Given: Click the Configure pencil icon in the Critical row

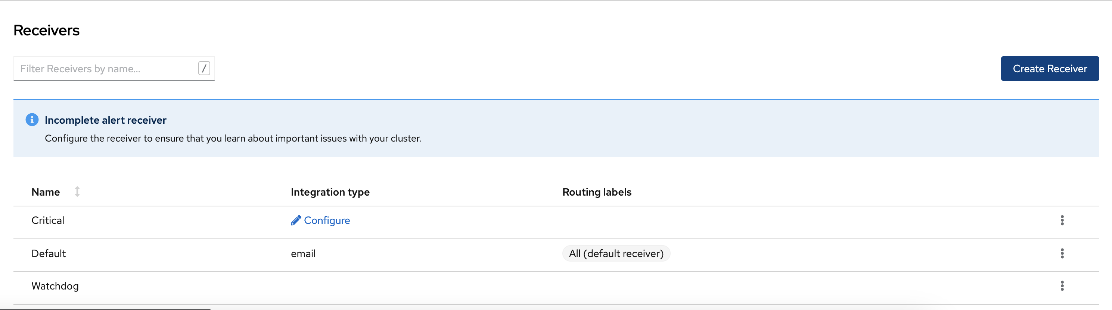Looking at the screenshot, I should pyautogui.click(x=296, y=220).
